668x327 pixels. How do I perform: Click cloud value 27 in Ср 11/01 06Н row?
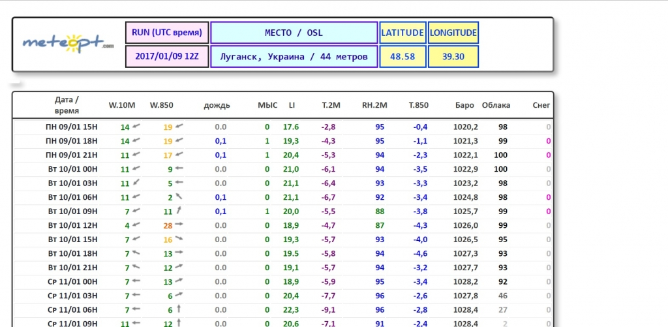503,310
